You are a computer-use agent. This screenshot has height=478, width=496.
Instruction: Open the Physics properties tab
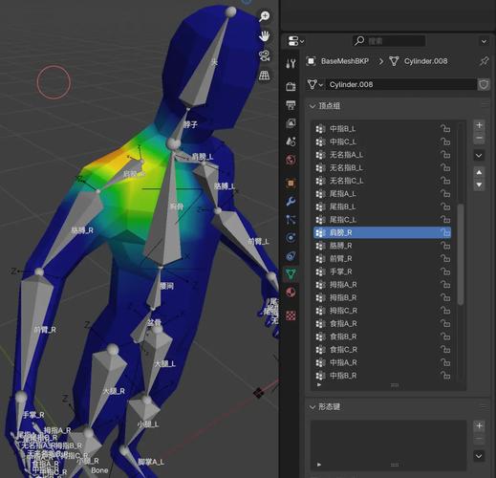coord(291,238)
